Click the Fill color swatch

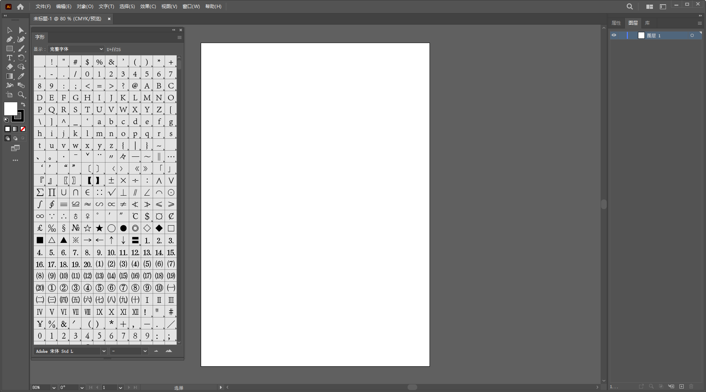(10, 109)
